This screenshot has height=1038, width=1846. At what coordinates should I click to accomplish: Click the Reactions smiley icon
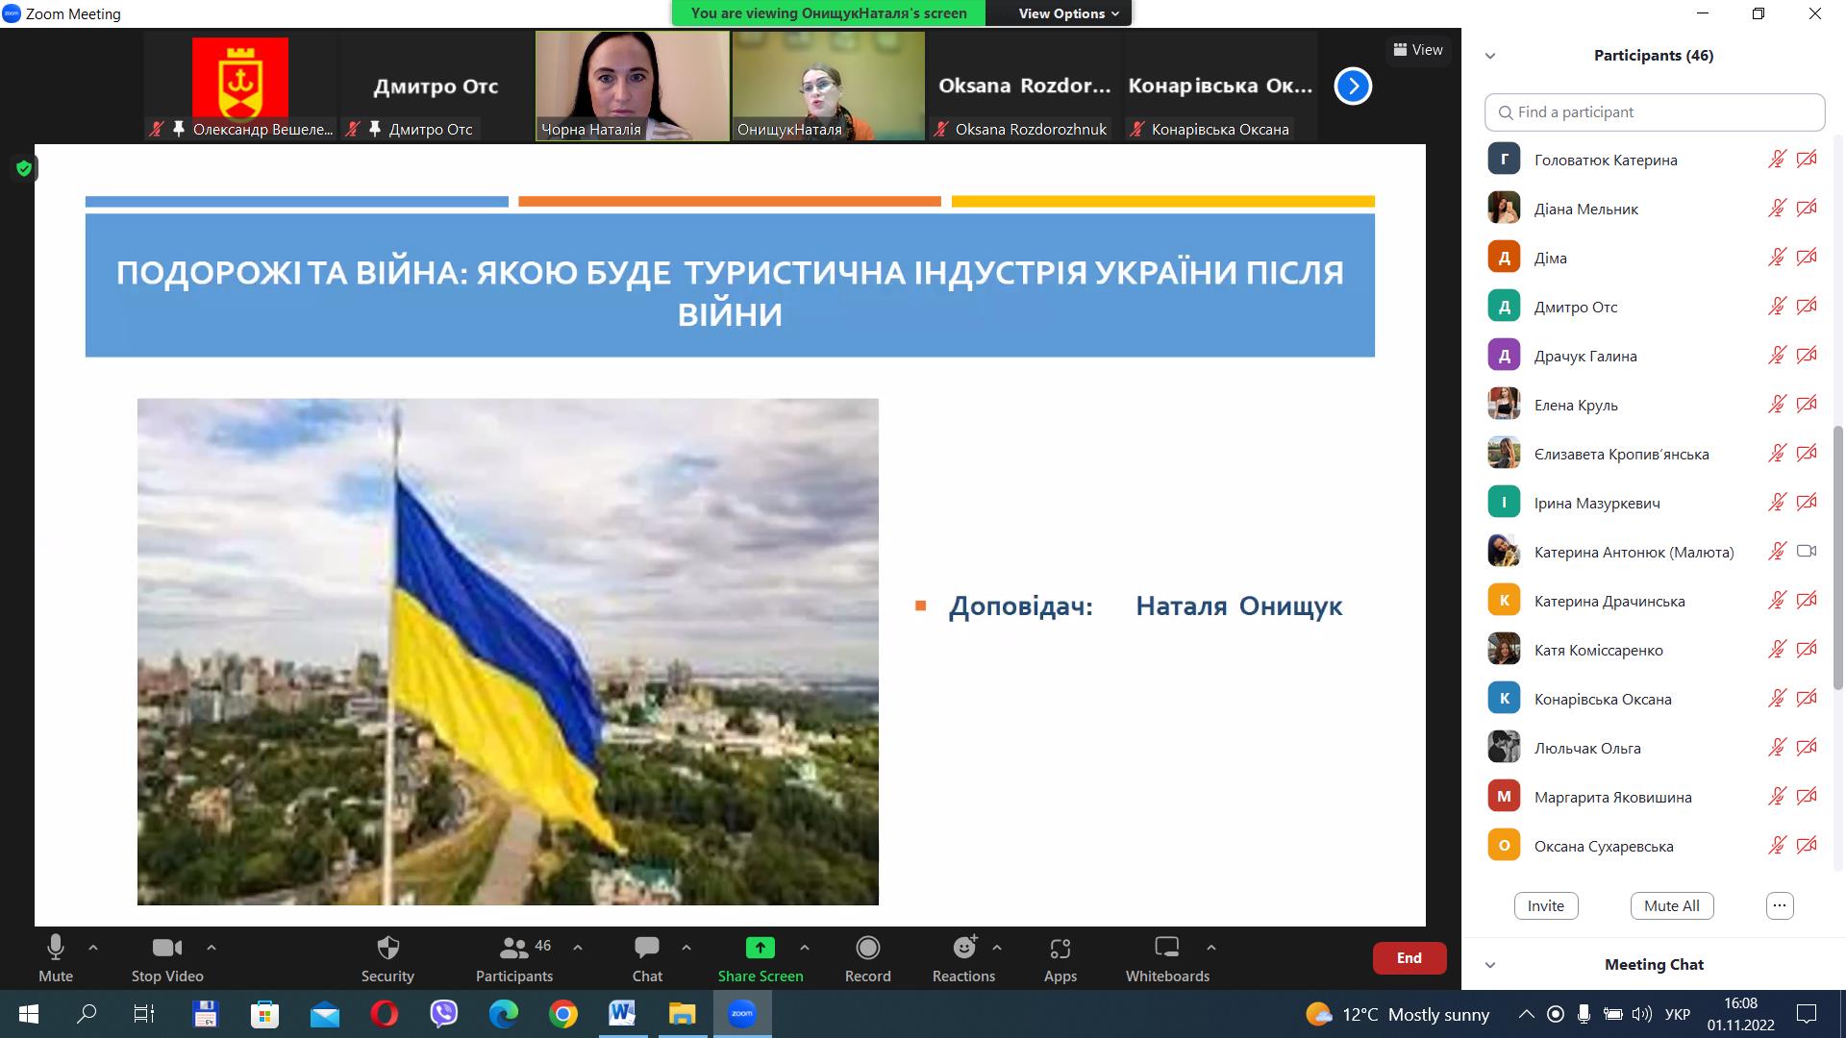(963, 949)
